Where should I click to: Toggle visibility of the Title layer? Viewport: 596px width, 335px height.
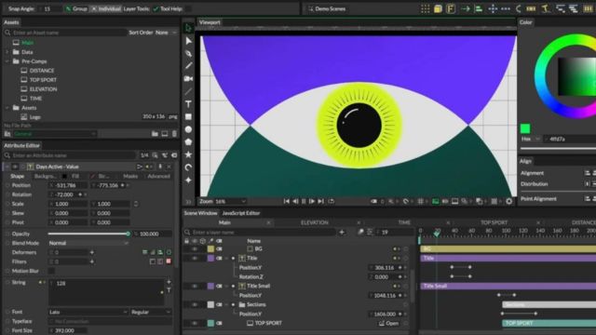(x=195, y=259)
